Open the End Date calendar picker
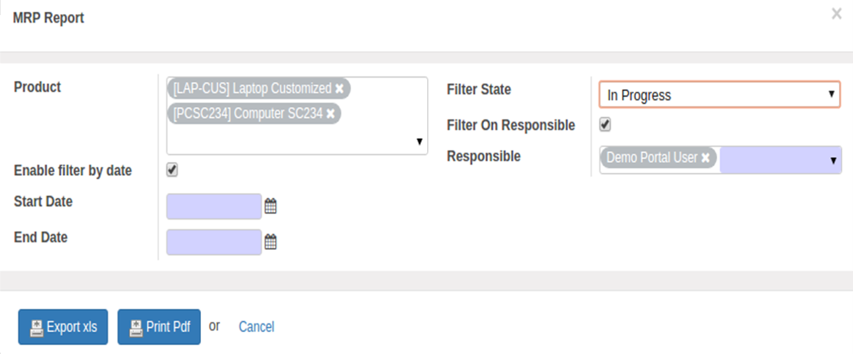853x354 pixels. [x=271, y=242]
